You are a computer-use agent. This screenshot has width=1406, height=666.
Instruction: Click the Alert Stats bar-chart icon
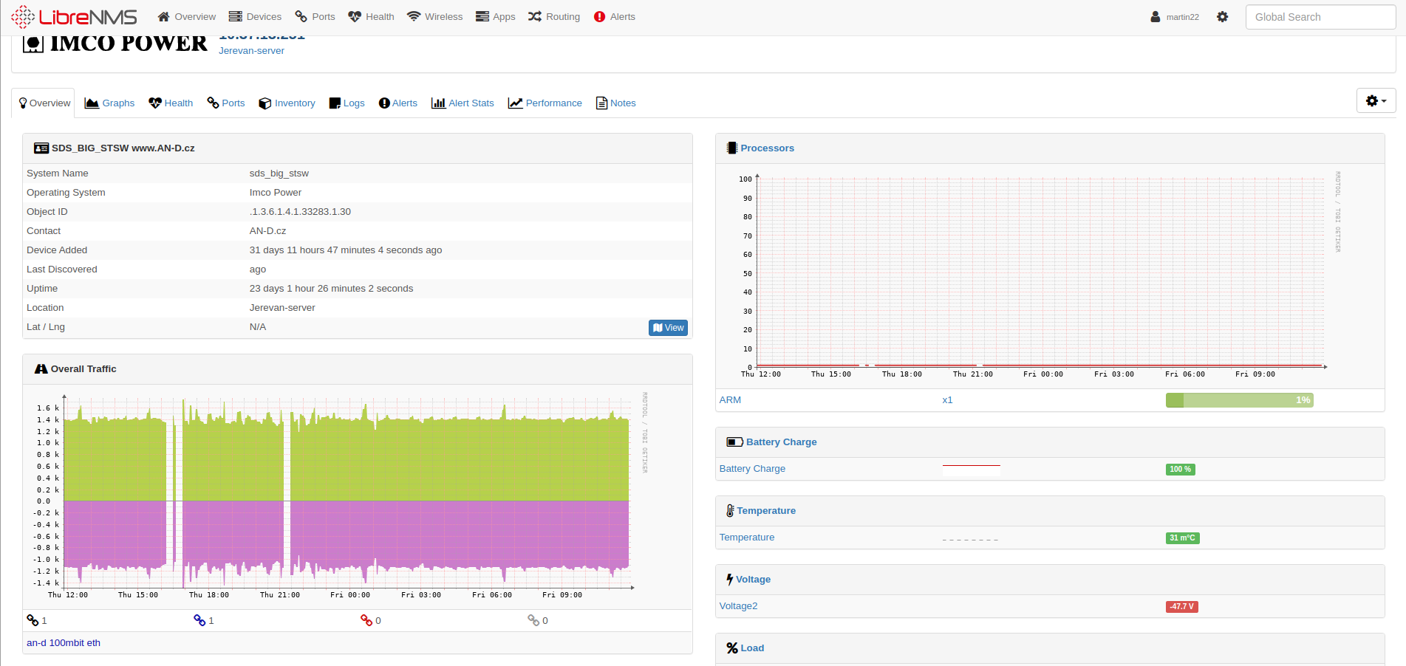(x=438, y=103)
